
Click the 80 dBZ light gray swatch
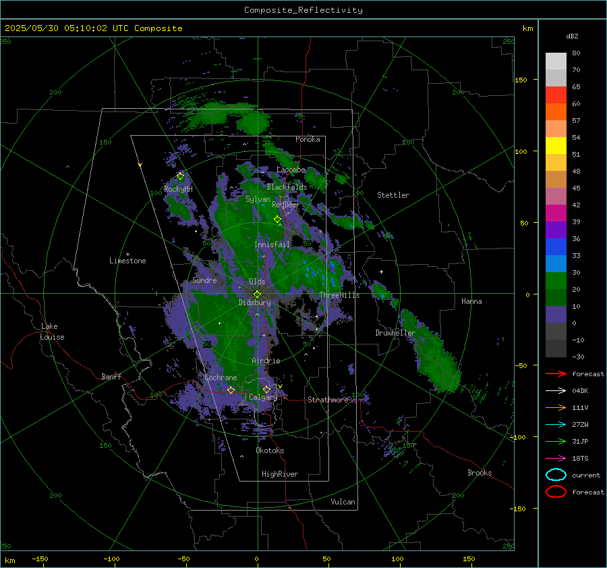pyautogui.click(x=556, y=61)
